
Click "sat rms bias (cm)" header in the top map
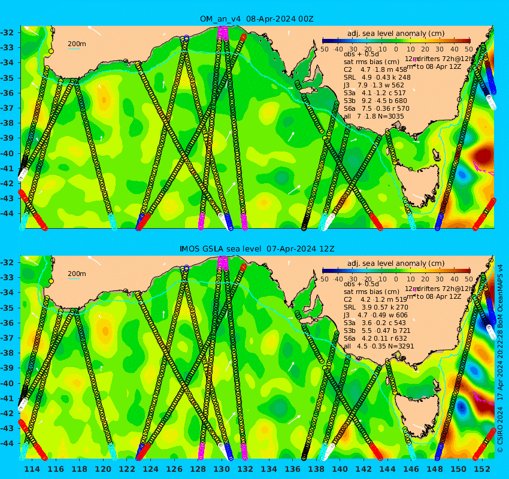coord(371,62)
